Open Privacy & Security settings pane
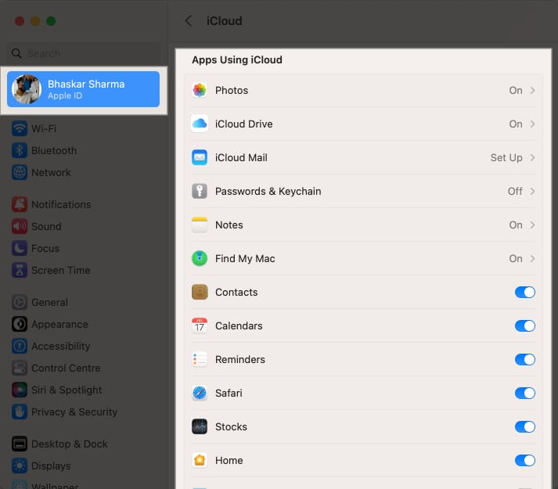Viewport: 558px width, 489px height. [74, 412]
